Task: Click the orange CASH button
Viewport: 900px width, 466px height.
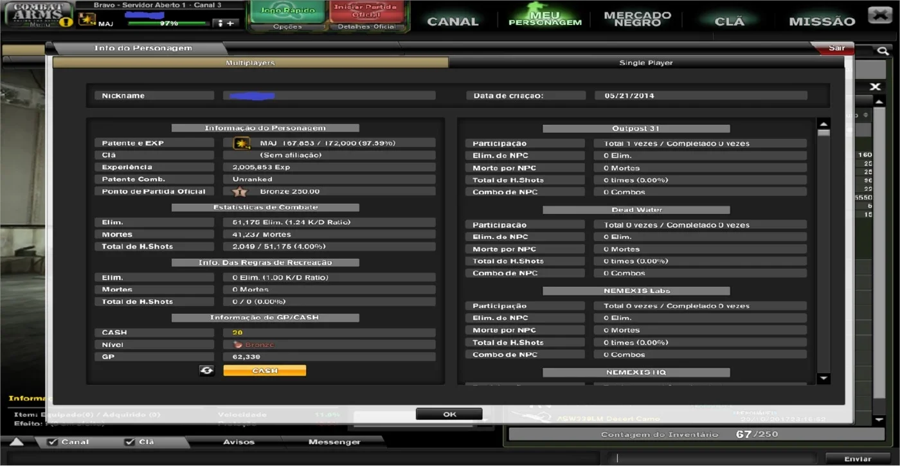Action: click(x=265, y=371)
